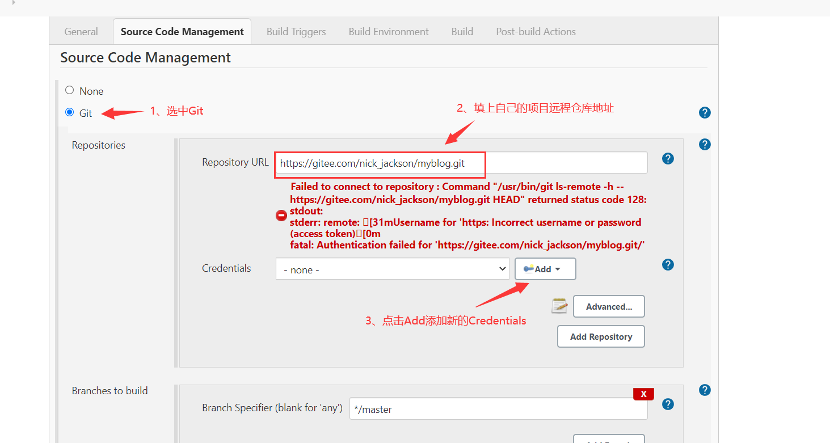Image resolution: width=830 pixels, height=443 pixels.
Task: Switch to the General tab
Action: (81, 32)
